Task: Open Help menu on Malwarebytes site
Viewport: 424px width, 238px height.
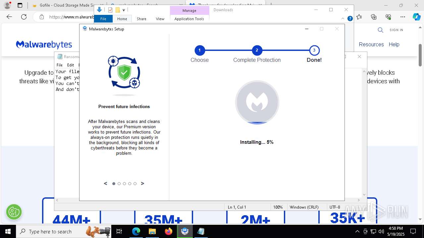Action: tap(394, 44)
